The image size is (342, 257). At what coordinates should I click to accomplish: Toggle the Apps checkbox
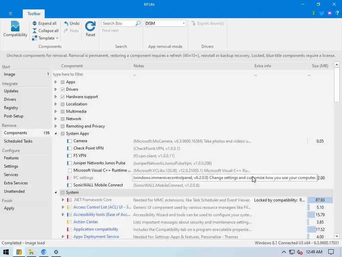tap(62, 82)
